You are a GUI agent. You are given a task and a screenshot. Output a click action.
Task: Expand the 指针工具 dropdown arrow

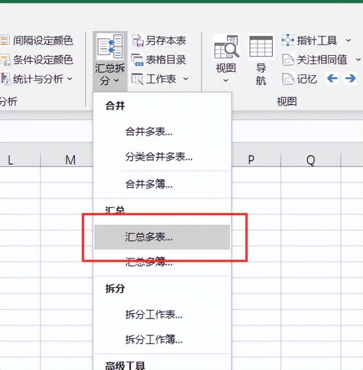pyautogui.click(x=348, y=40)
